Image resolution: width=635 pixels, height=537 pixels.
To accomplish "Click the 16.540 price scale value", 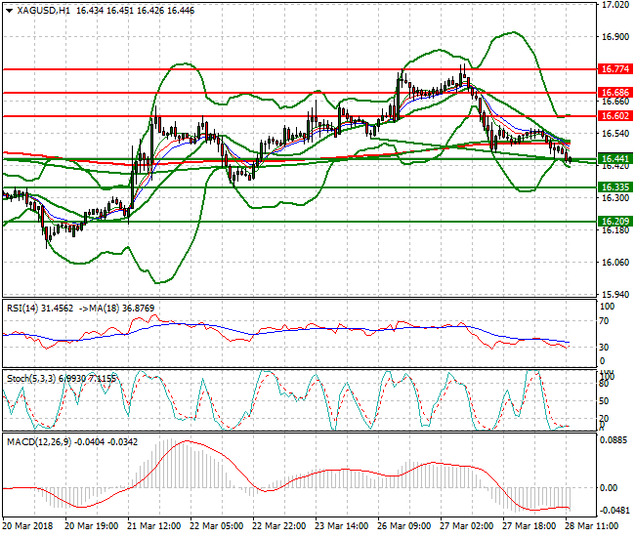I will coord(615,134).
